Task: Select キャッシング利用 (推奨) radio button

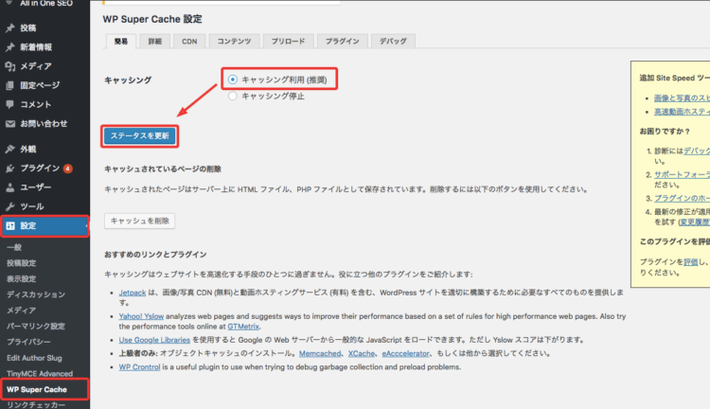Action: click(233, 80)
